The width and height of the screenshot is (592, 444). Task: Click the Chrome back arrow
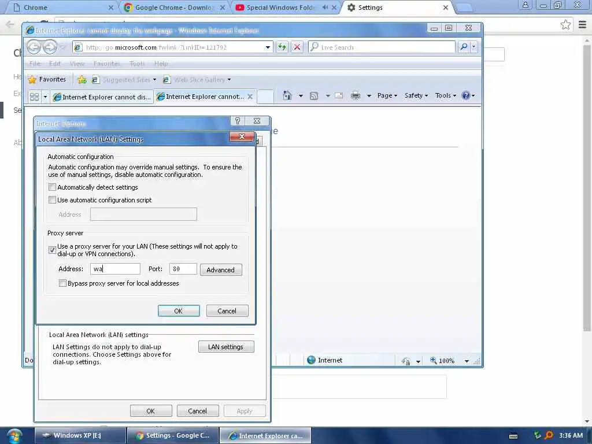click(10, 25)
